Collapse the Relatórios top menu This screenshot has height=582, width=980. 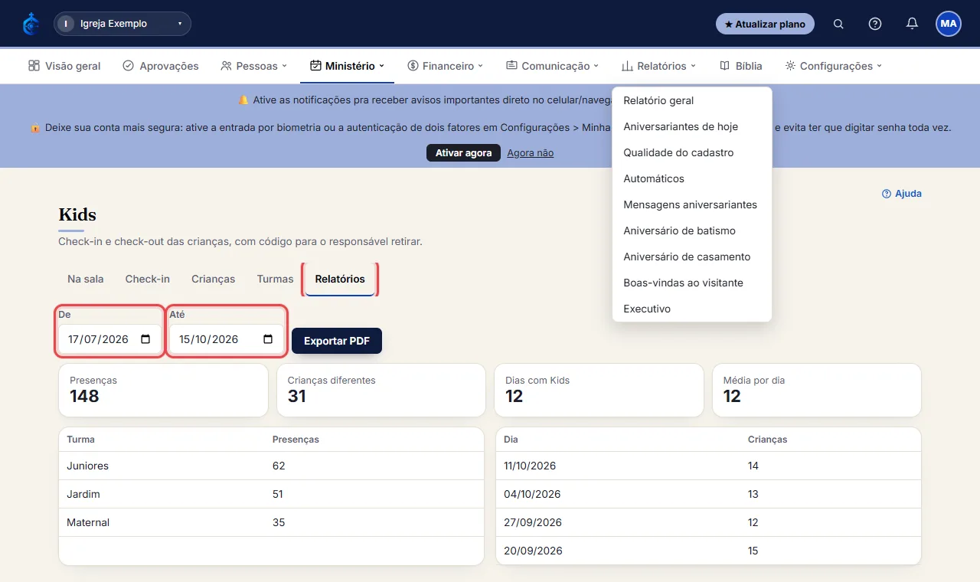(658, 66)
